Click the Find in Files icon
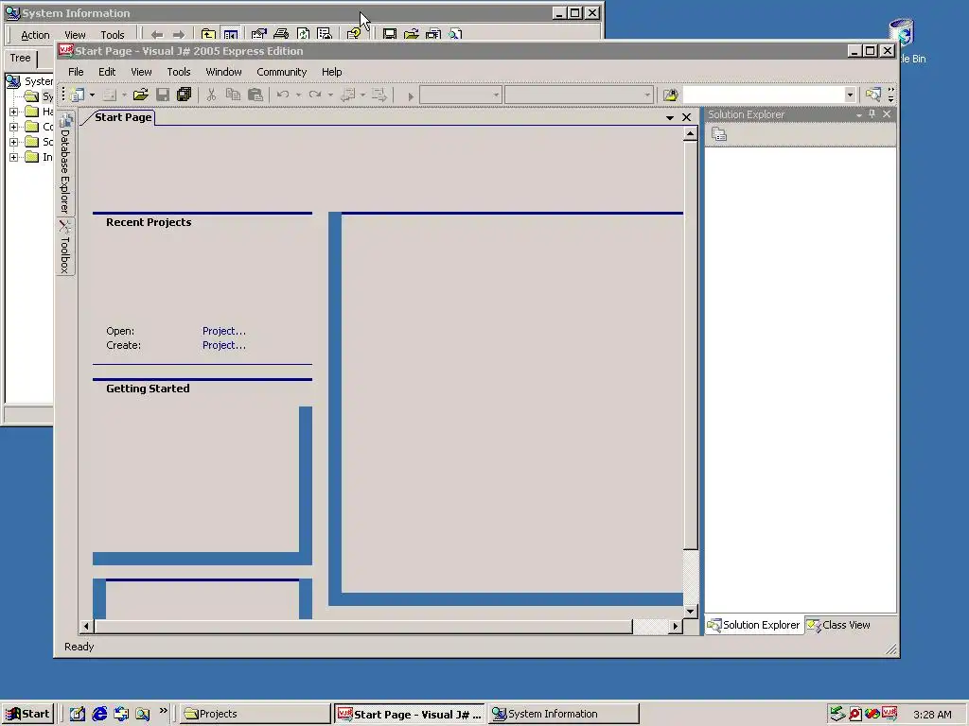Viewport: 969px width, 726px height. click(x=671, y=95)
